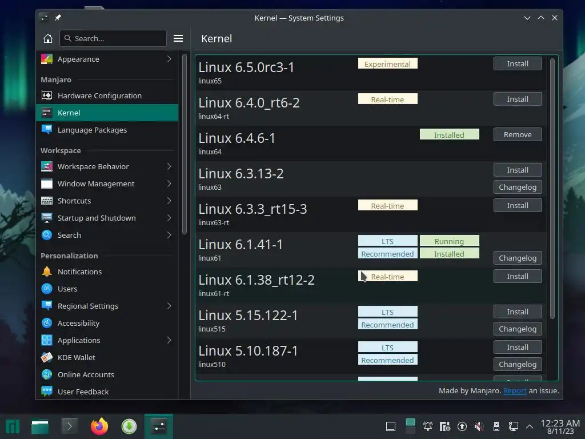
Task: Click the kernel list vertical scrollbar
Action: pyautogui.click(x=552, y=189)
